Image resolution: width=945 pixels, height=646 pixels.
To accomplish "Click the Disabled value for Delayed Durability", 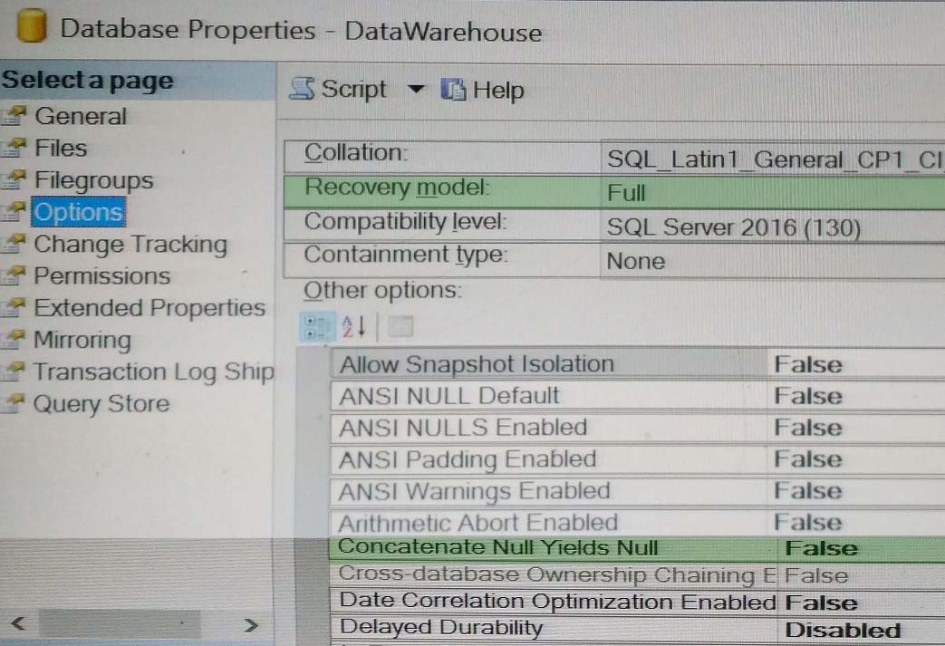I will (843, 631).
